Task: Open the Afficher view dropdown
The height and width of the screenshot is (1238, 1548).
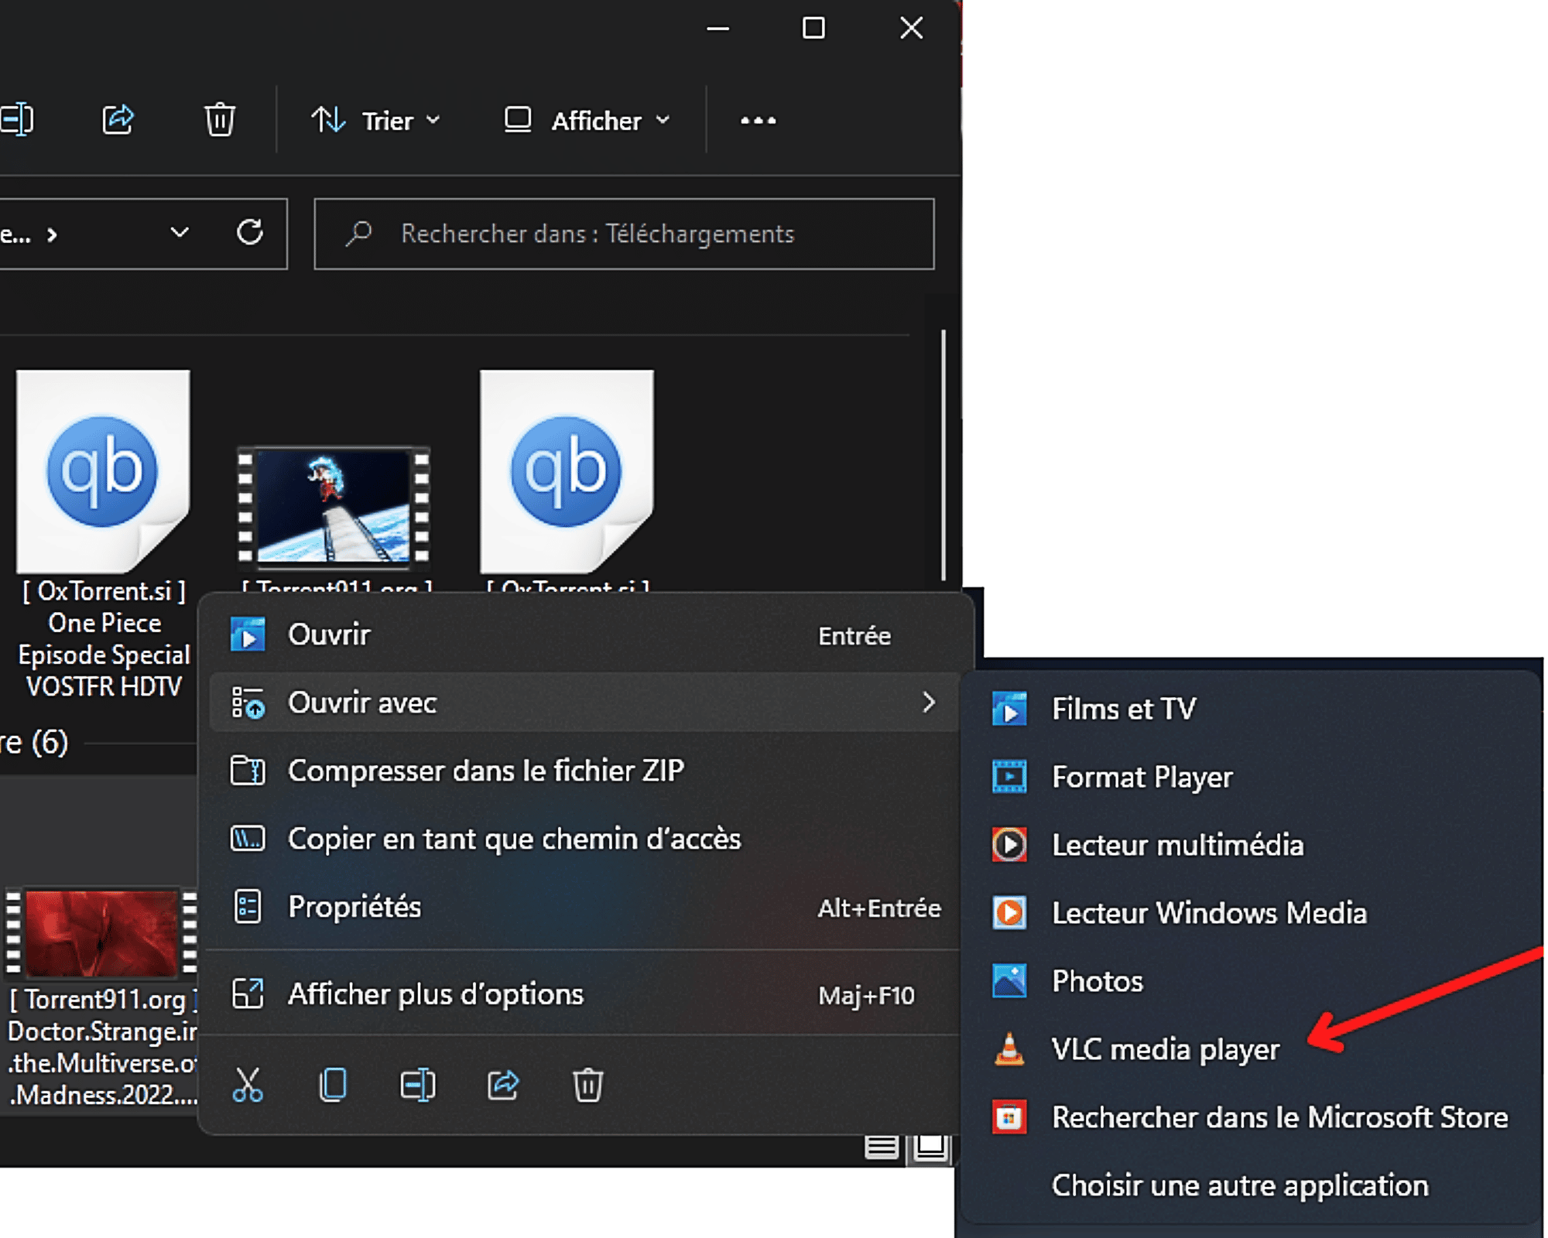Action: (x=587, y=121)
